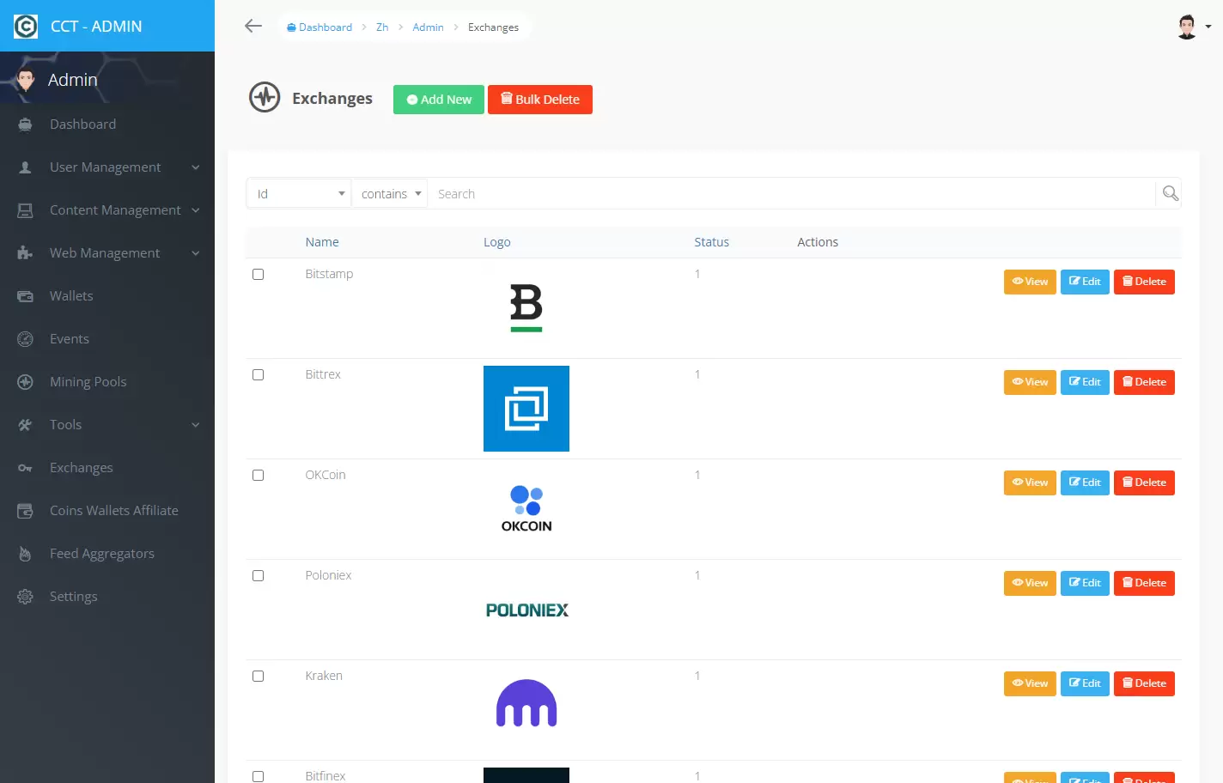Click the Exchanges heartbeat header icon
Viewport: 1223px width, 783px height.
pyautogui.click(x=265, y=97)
